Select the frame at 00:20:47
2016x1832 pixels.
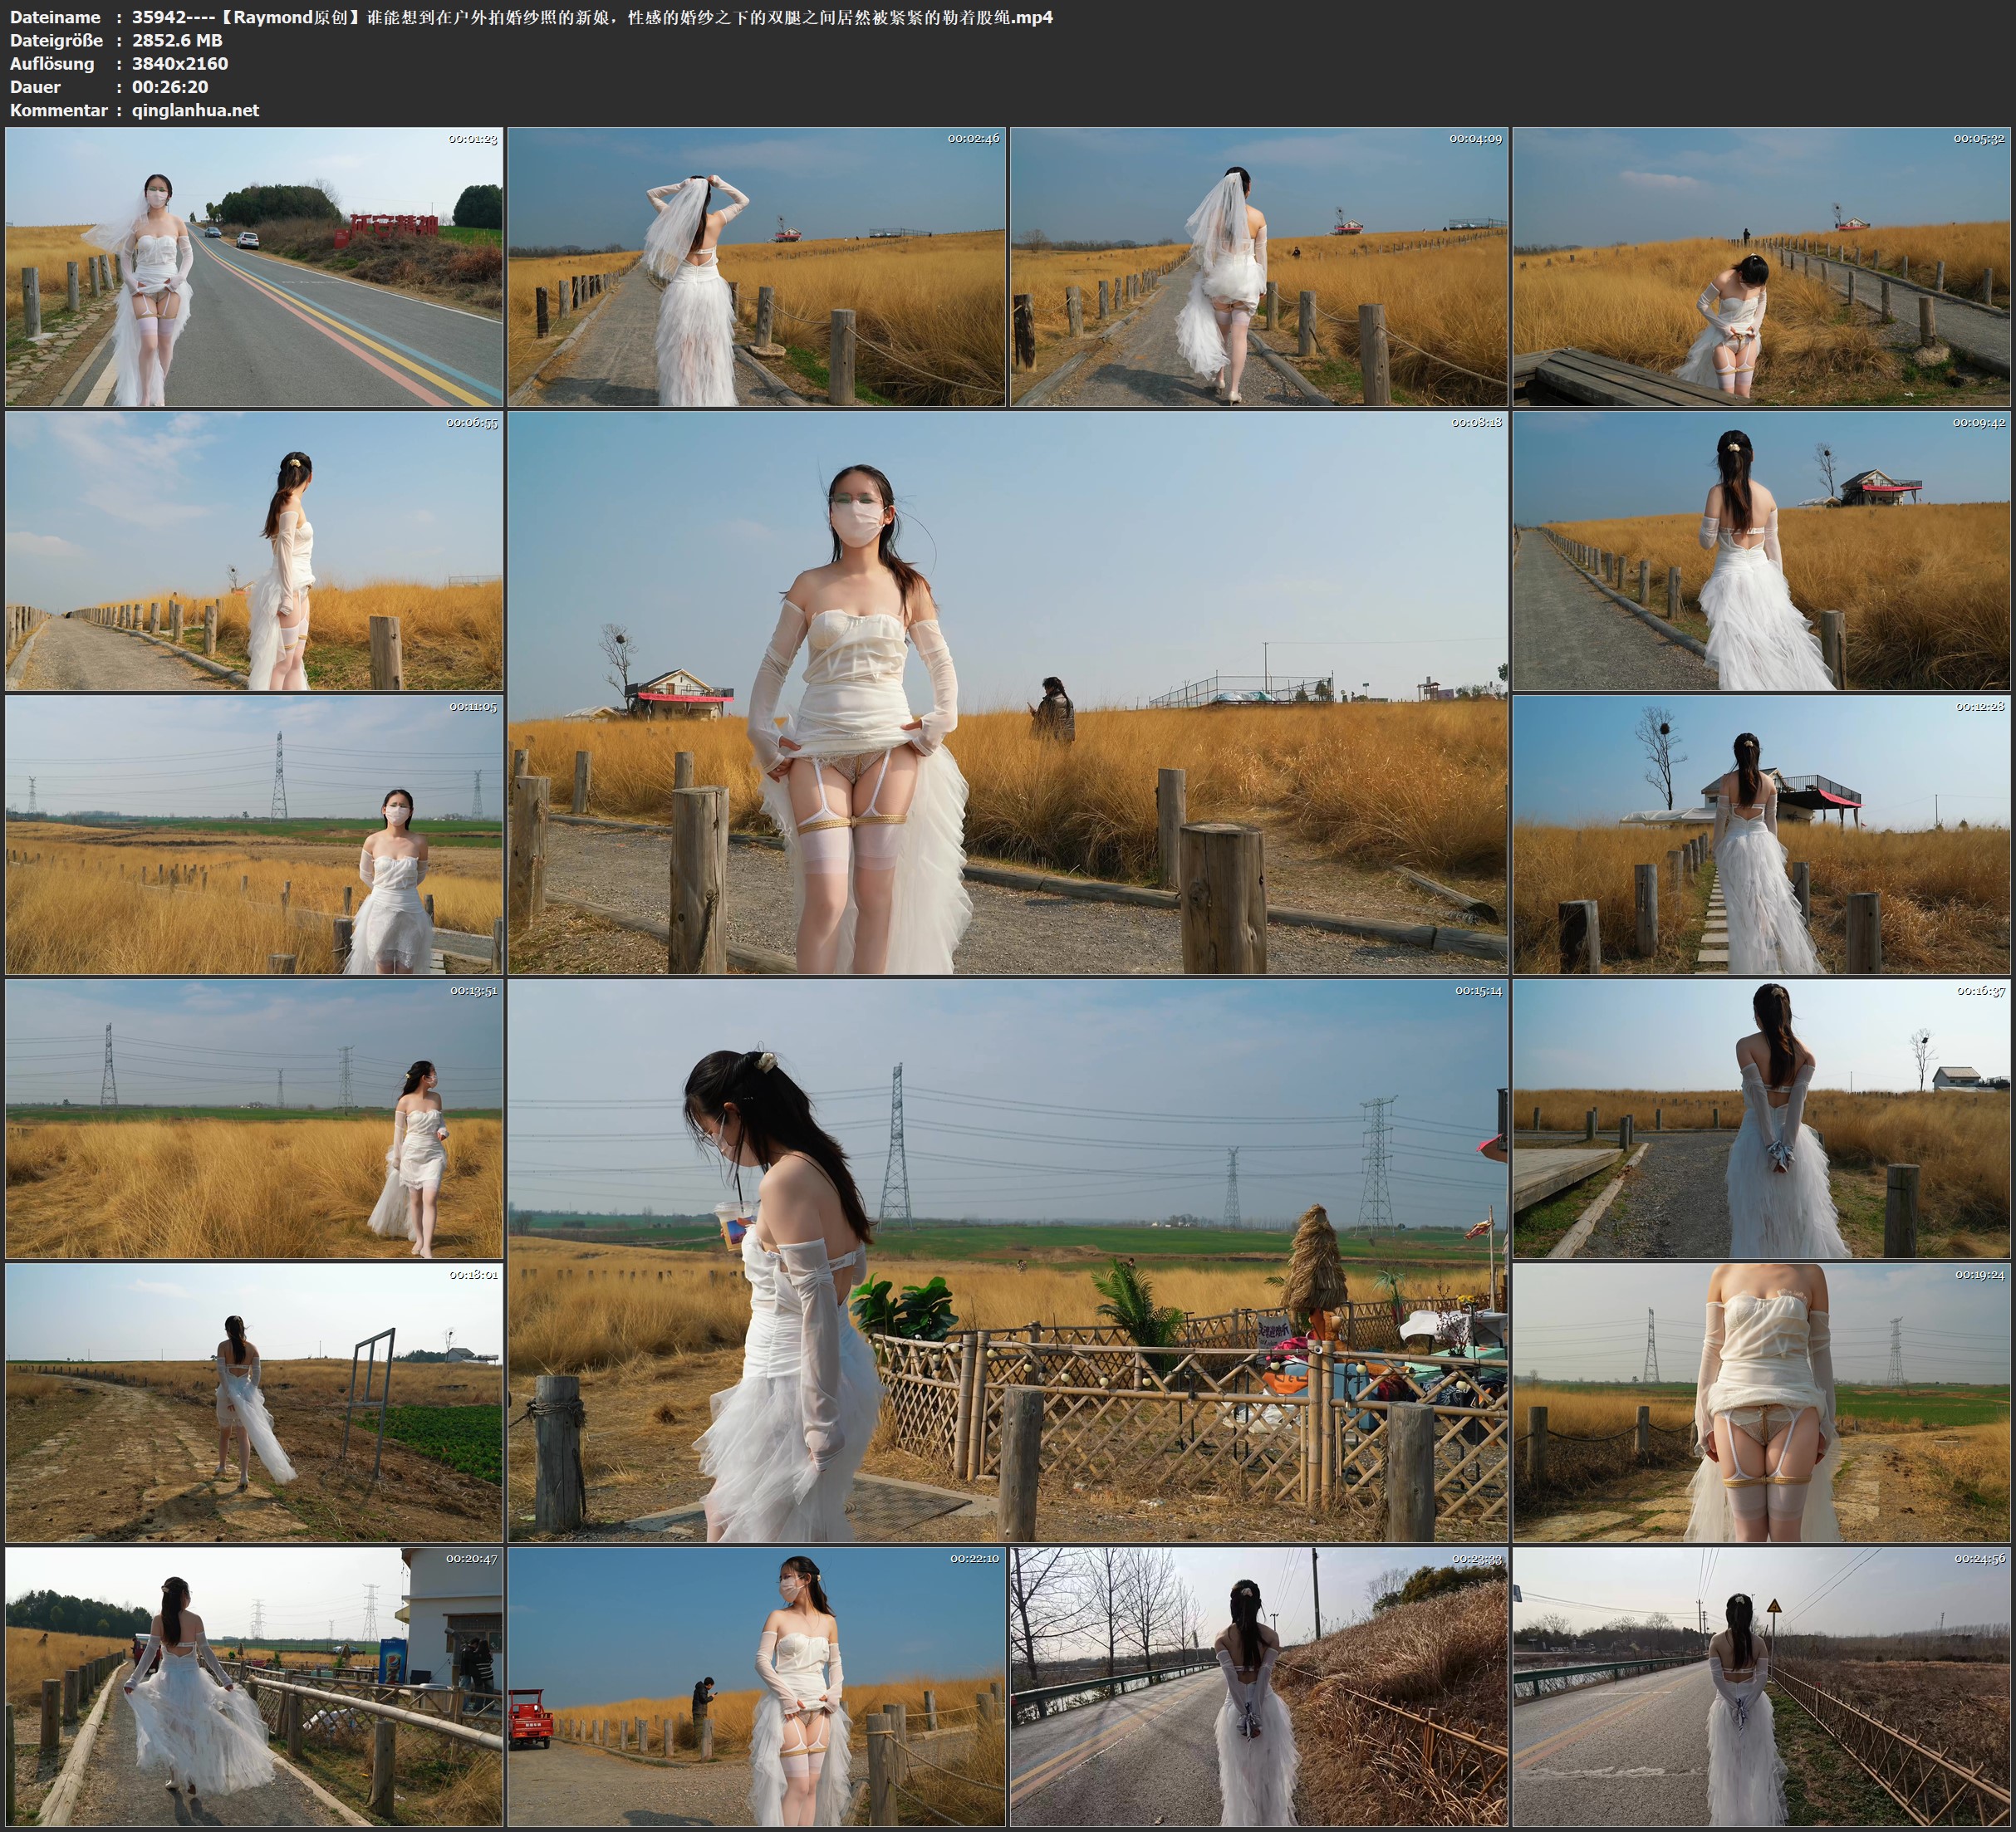(x=254, y=1687)
